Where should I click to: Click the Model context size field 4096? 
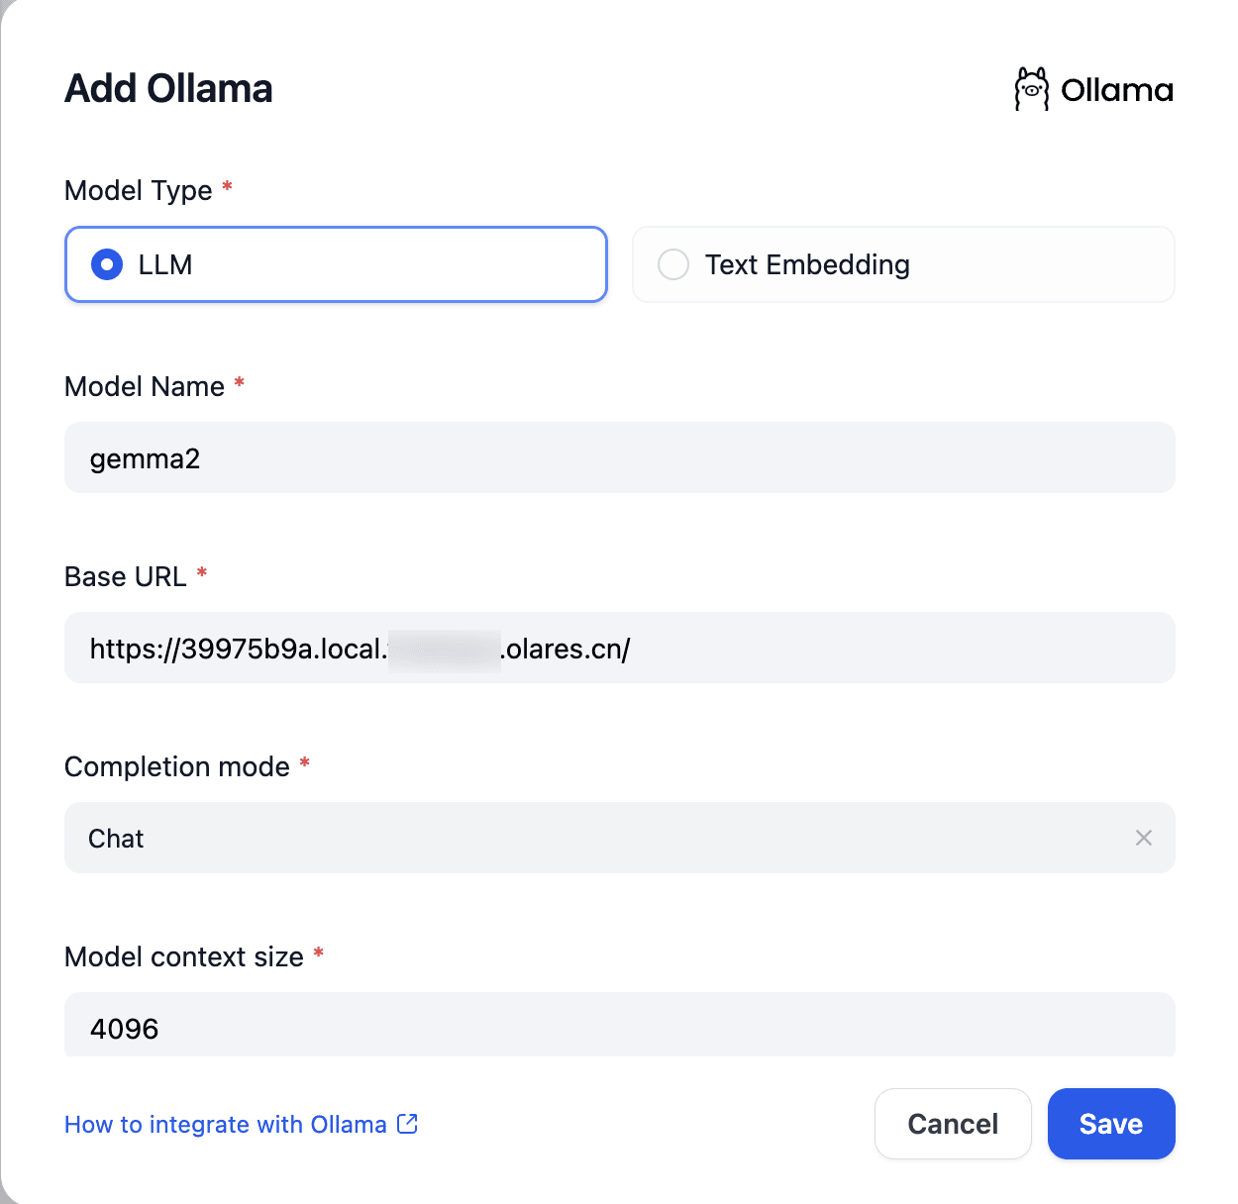point(619,1027)
